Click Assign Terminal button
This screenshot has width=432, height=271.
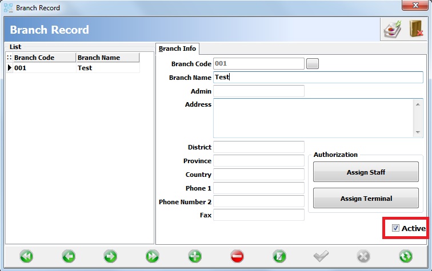366,198
